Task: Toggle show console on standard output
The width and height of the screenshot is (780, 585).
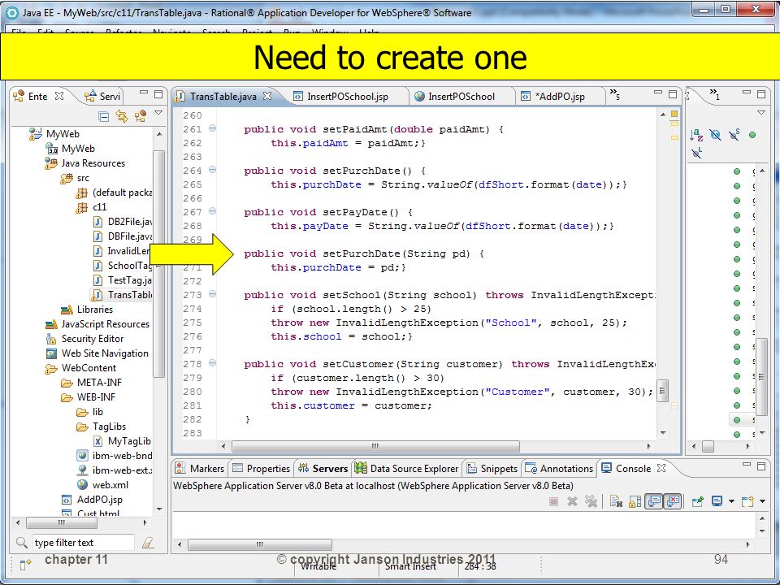Action: [x=654, y=501]
